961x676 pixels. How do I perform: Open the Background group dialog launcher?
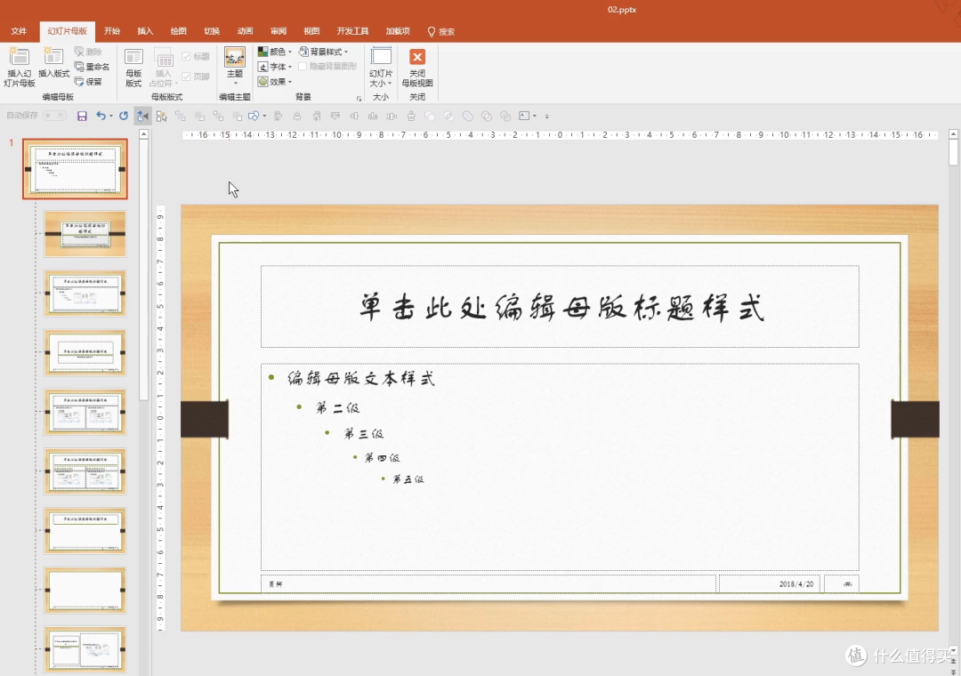pyautogui.click(x=359, y=98)
